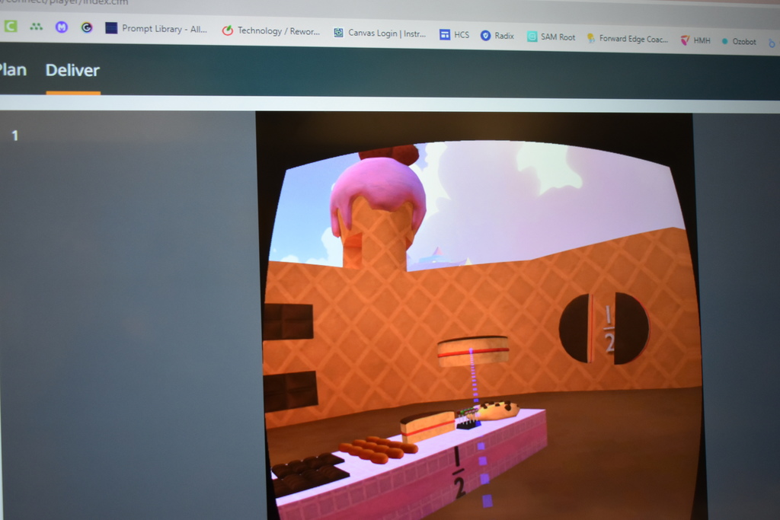This screenshot has width=780, height=520.
Task: Click the Canvas Login bookmark
Action: point(379,33)
